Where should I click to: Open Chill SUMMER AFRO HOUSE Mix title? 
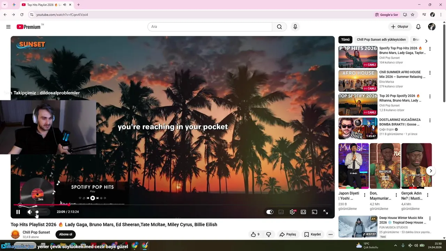coord(402,75)
